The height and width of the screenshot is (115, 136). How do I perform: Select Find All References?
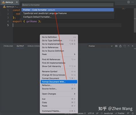pyautogui.click(x=59, y=60)
